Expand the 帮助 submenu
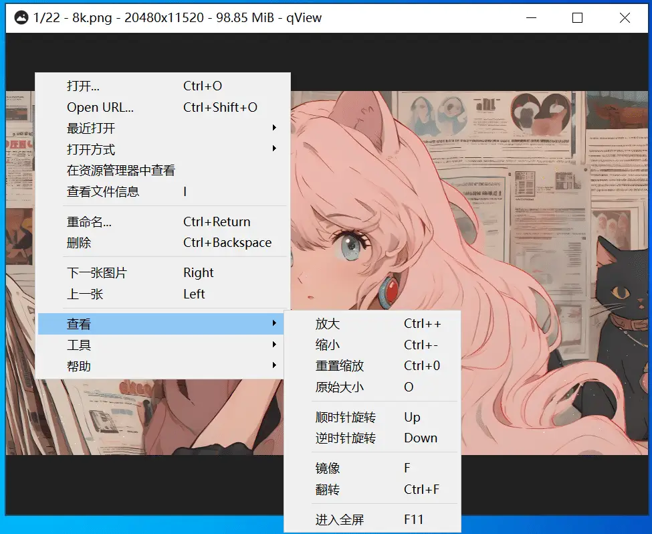This screenshot has height=534, width=652. pos(79,367)
